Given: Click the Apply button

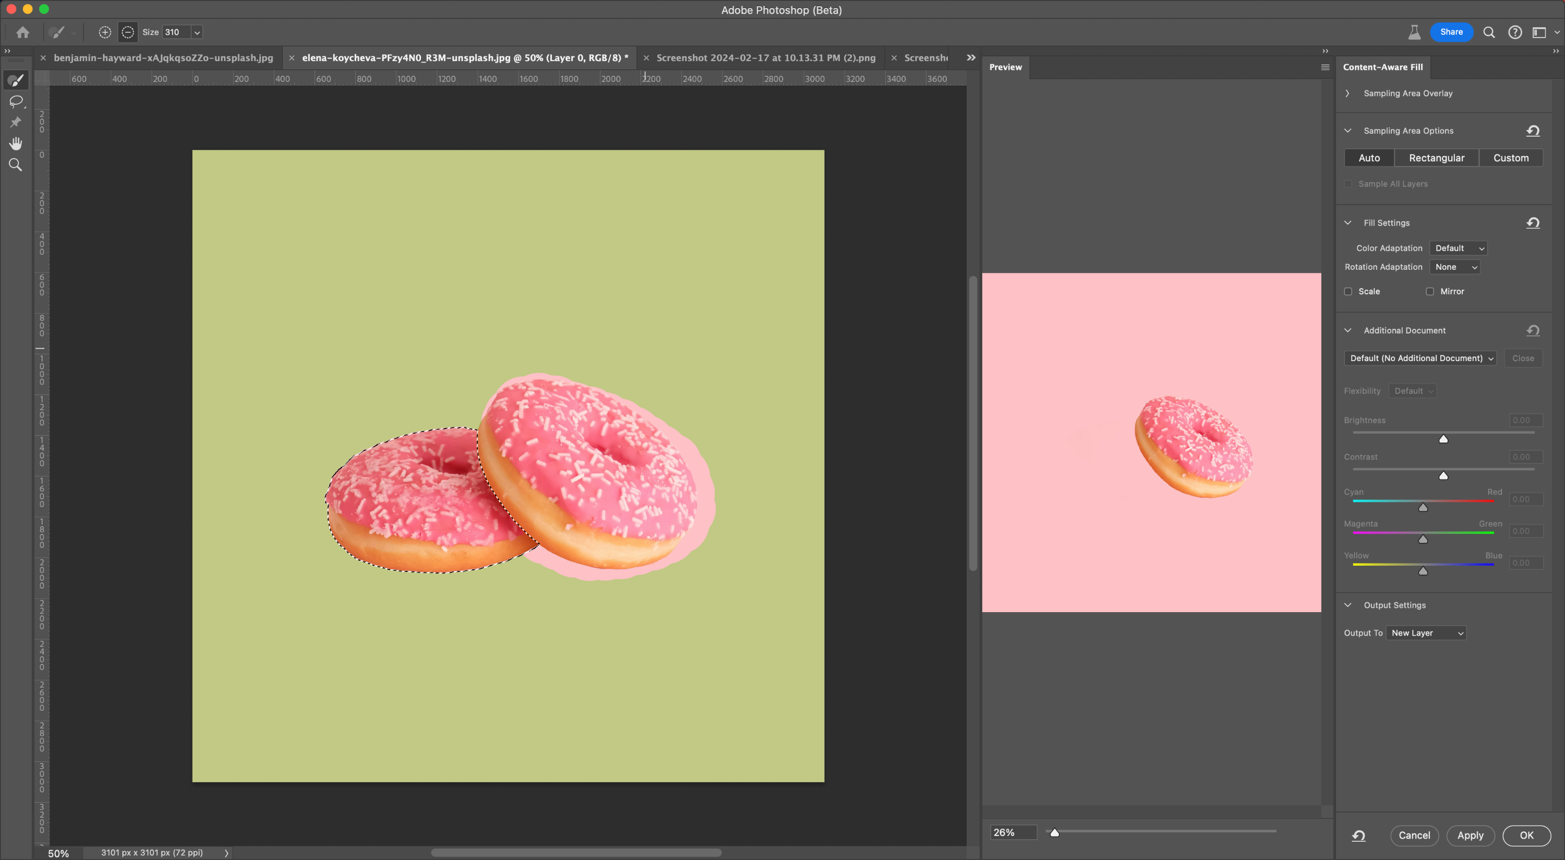Looking at the screenshot, I should pyautogui.click(x=1470, y=835).
